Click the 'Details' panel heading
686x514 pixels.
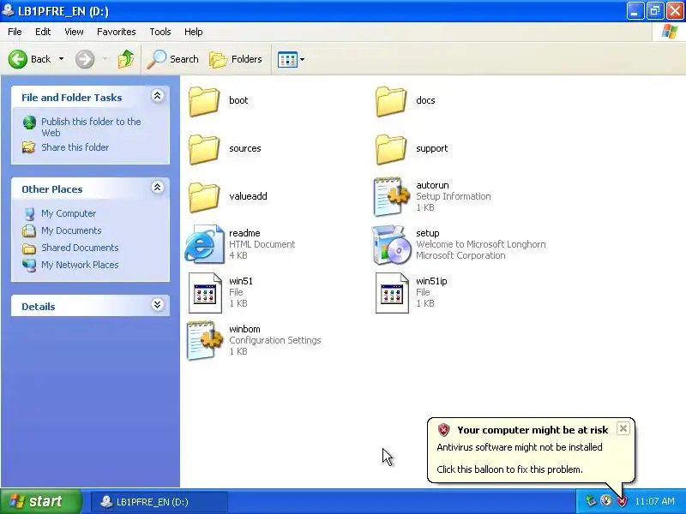tap(39, 307)
